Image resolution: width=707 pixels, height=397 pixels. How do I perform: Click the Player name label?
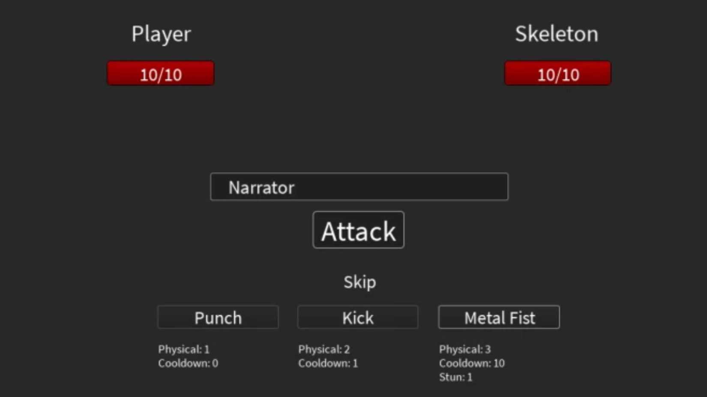click(161, 34)
